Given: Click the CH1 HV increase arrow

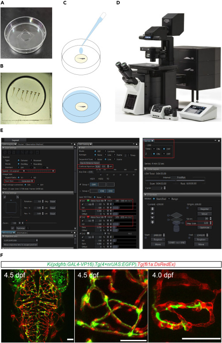Looking at the screenshot, I should [111, 208].
